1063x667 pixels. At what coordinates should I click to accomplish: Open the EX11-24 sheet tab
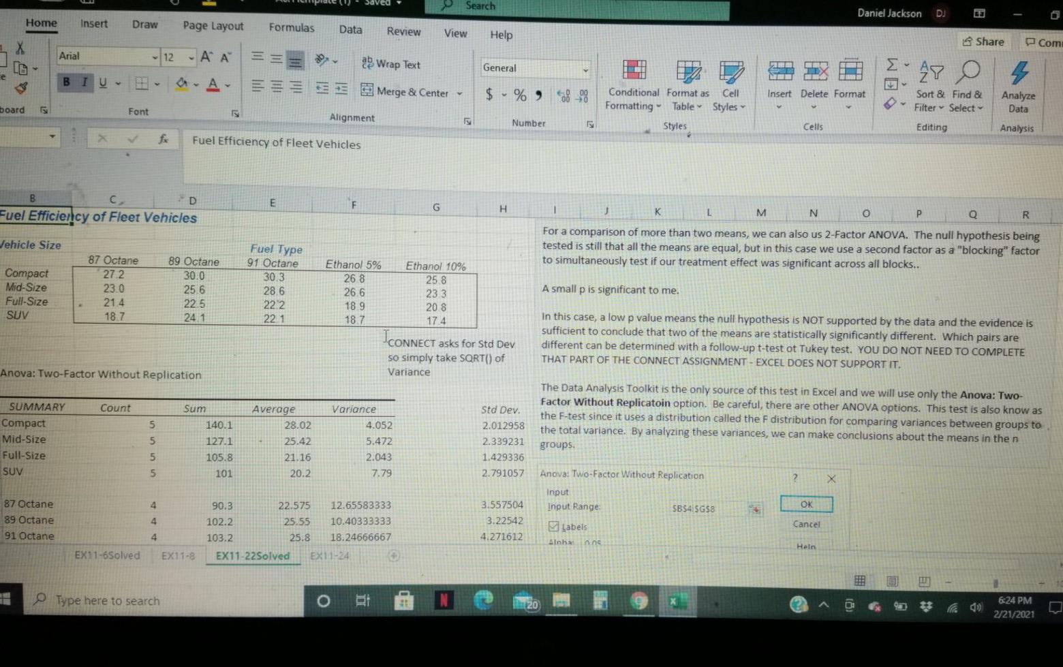330,556
